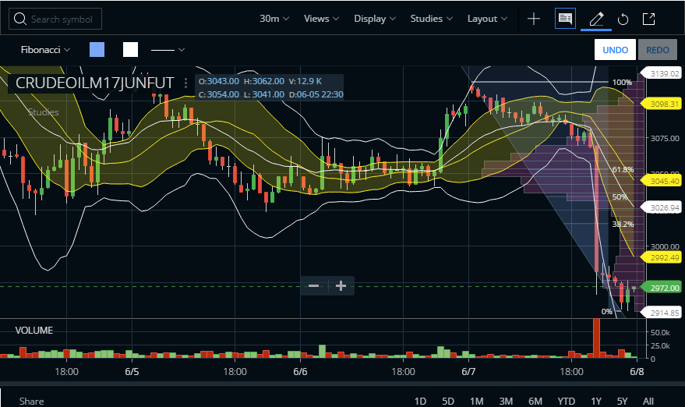Pick the white line color swatch
685x407 pixels.
click(131, 49)
